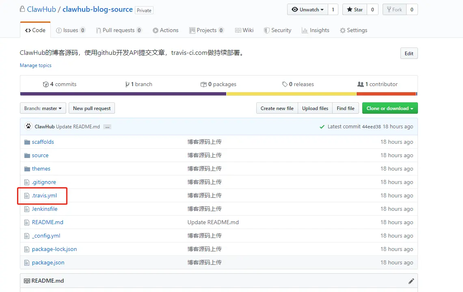Open scaffolds row commit message 博客源码上传
The width and height of the screenshot is (463, 292).
point(204,142)
